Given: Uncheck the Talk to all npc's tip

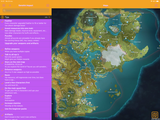Looking at the screenshot, I should point(2,55).
